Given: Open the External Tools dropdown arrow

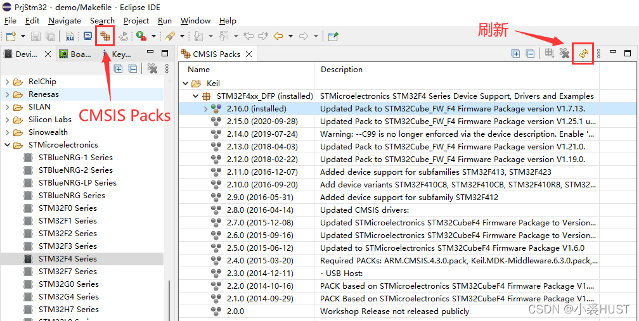Looking at the screenshot, I should (x=153, y=36).
